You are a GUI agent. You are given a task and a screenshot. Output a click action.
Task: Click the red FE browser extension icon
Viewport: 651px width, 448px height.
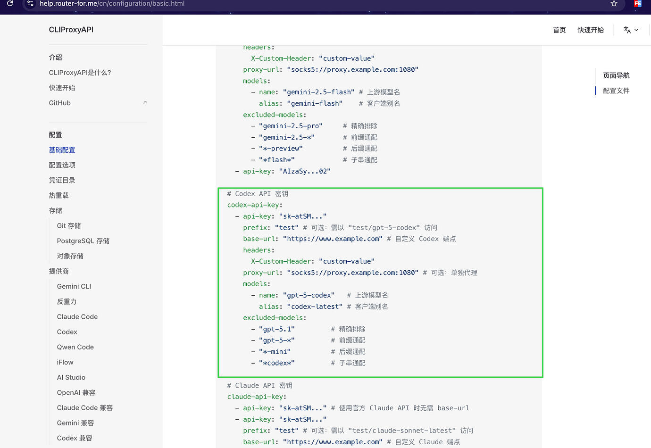click(638, 3)
